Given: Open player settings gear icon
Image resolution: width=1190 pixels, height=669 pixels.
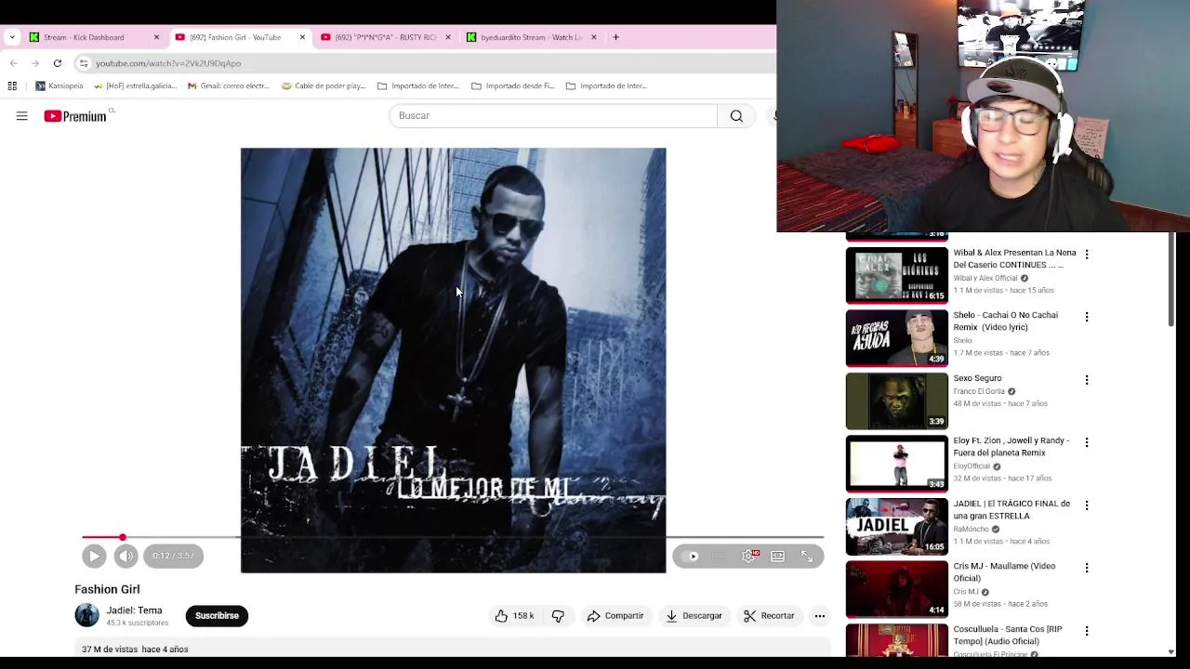Looking at the screenshot, I should click(x=748, y=556).
